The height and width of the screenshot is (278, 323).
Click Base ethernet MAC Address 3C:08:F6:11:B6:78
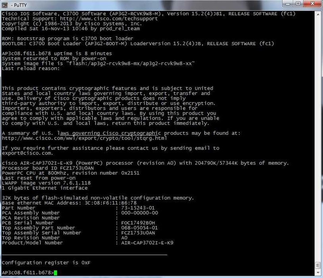69,203
